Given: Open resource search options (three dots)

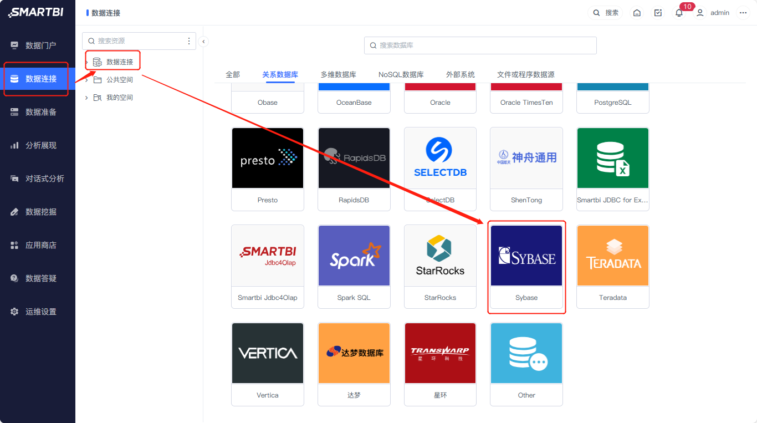Looking at the screenshot, I should click(x=189, y=41).
